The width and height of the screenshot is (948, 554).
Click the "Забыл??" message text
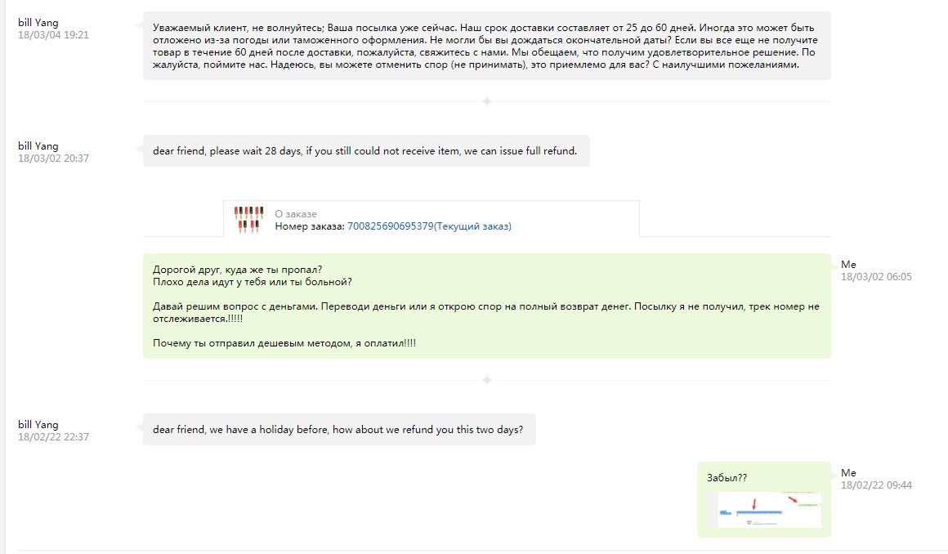click(727, 479)
